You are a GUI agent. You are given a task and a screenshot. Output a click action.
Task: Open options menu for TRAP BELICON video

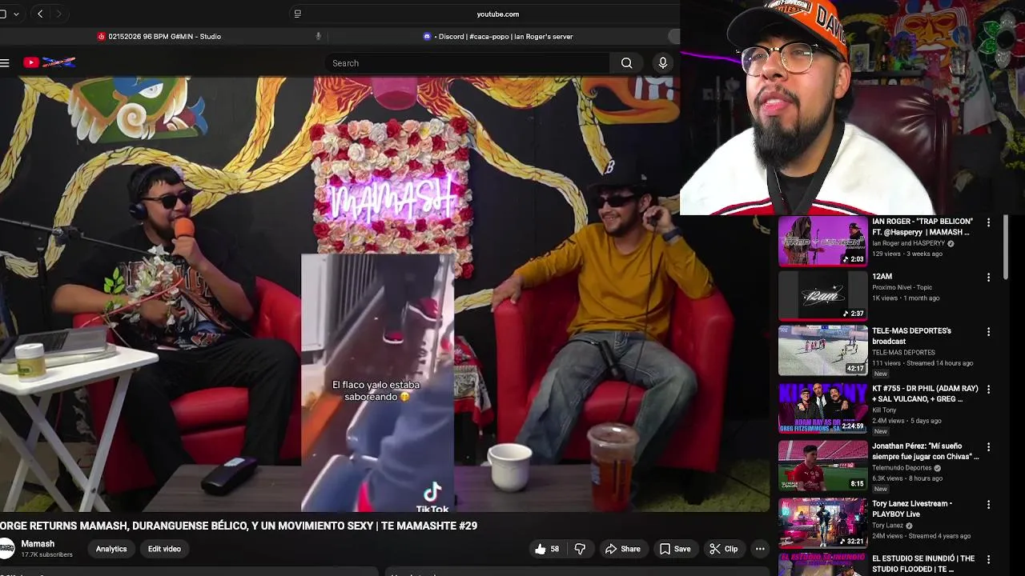[x=988, y=222]
